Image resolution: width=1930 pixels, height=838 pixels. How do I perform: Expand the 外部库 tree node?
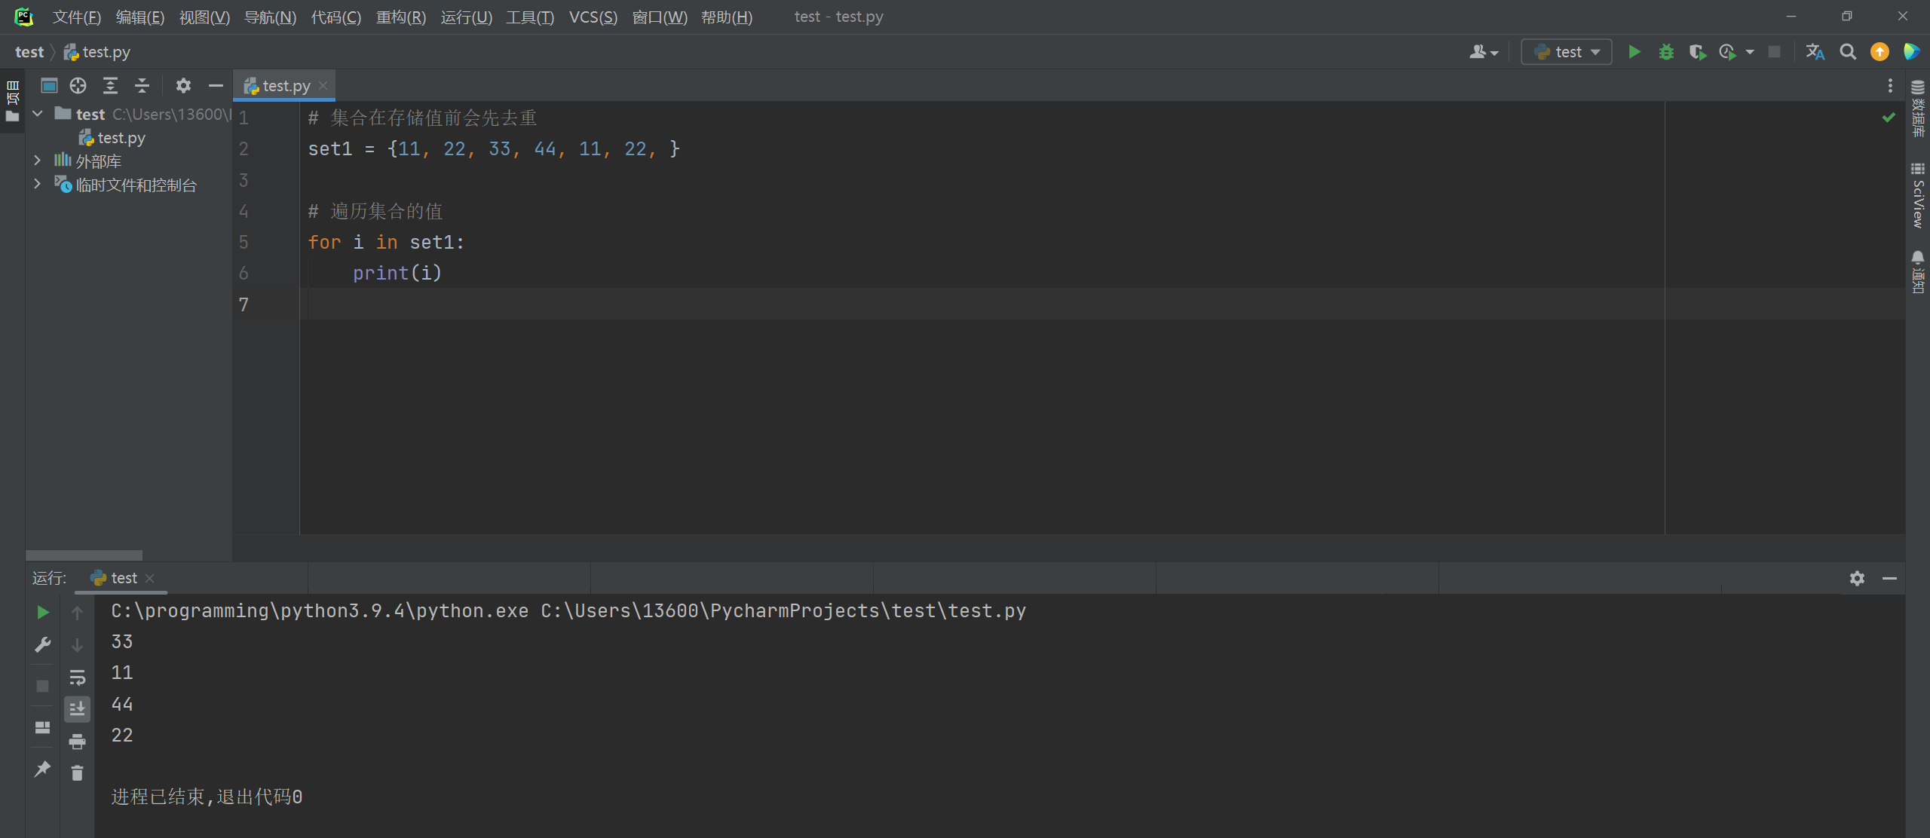pos(37,161)
